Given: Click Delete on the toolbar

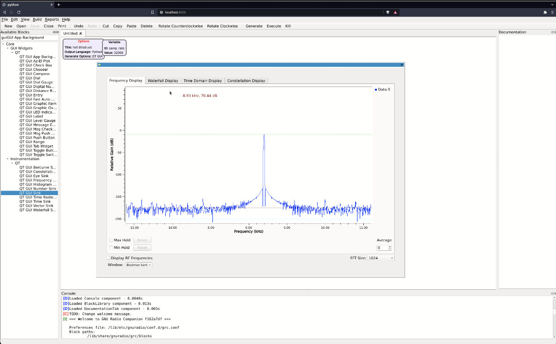Looking at the screenshot, I should click(x=146, y=26).
